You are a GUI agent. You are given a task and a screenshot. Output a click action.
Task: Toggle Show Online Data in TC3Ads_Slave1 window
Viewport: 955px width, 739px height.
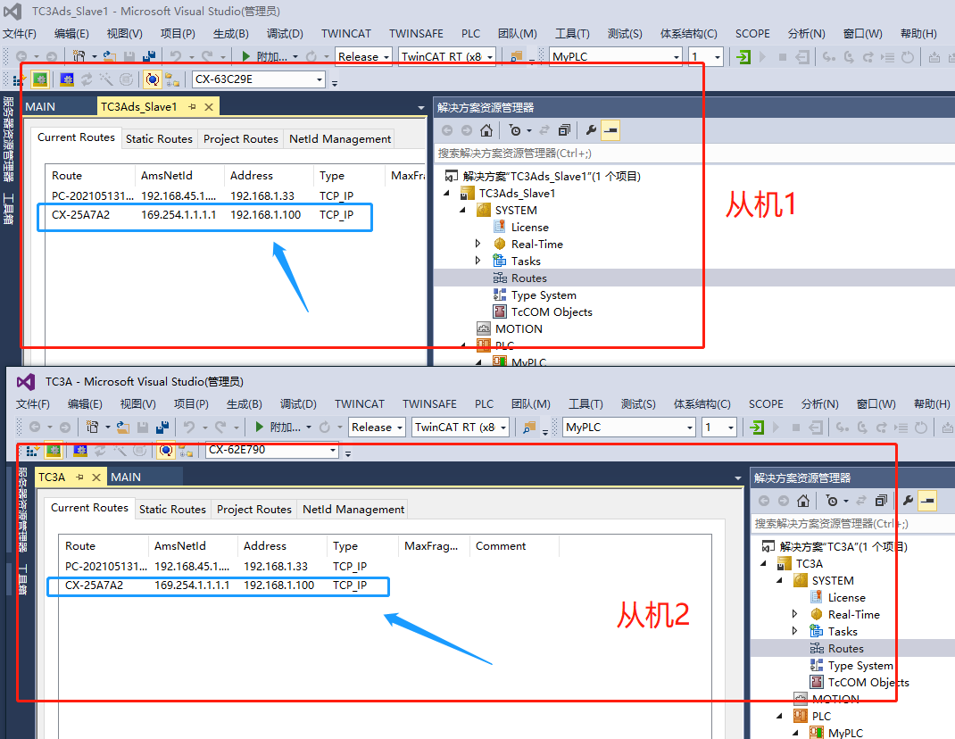coord(153,79)
